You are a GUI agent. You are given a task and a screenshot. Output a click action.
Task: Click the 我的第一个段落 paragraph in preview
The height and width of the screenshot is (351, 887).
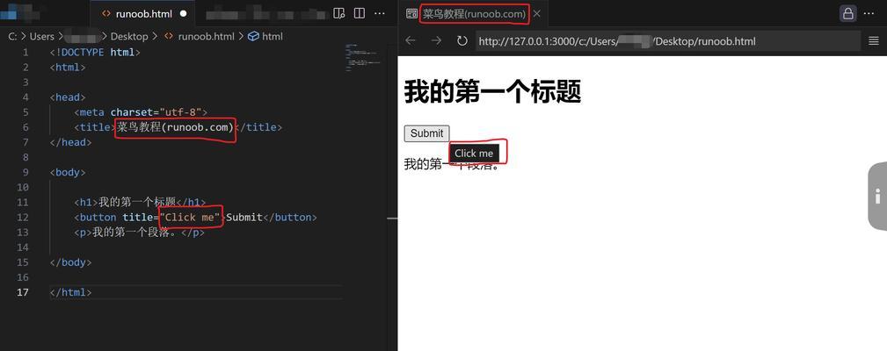(453, 164)
